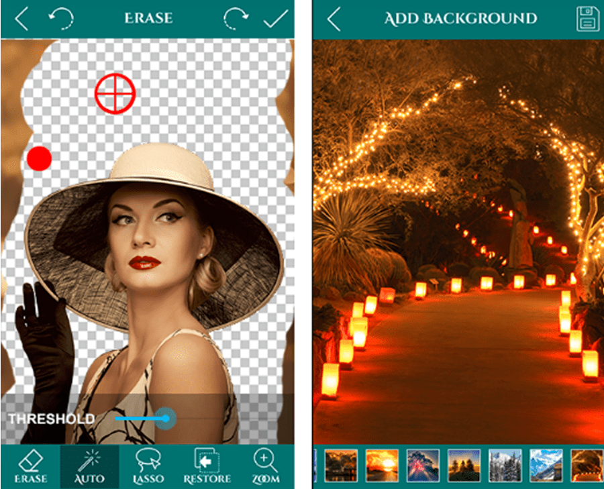Pick the lake sunset background thumbnail
604x489 pixels.
tap(341, 466)
